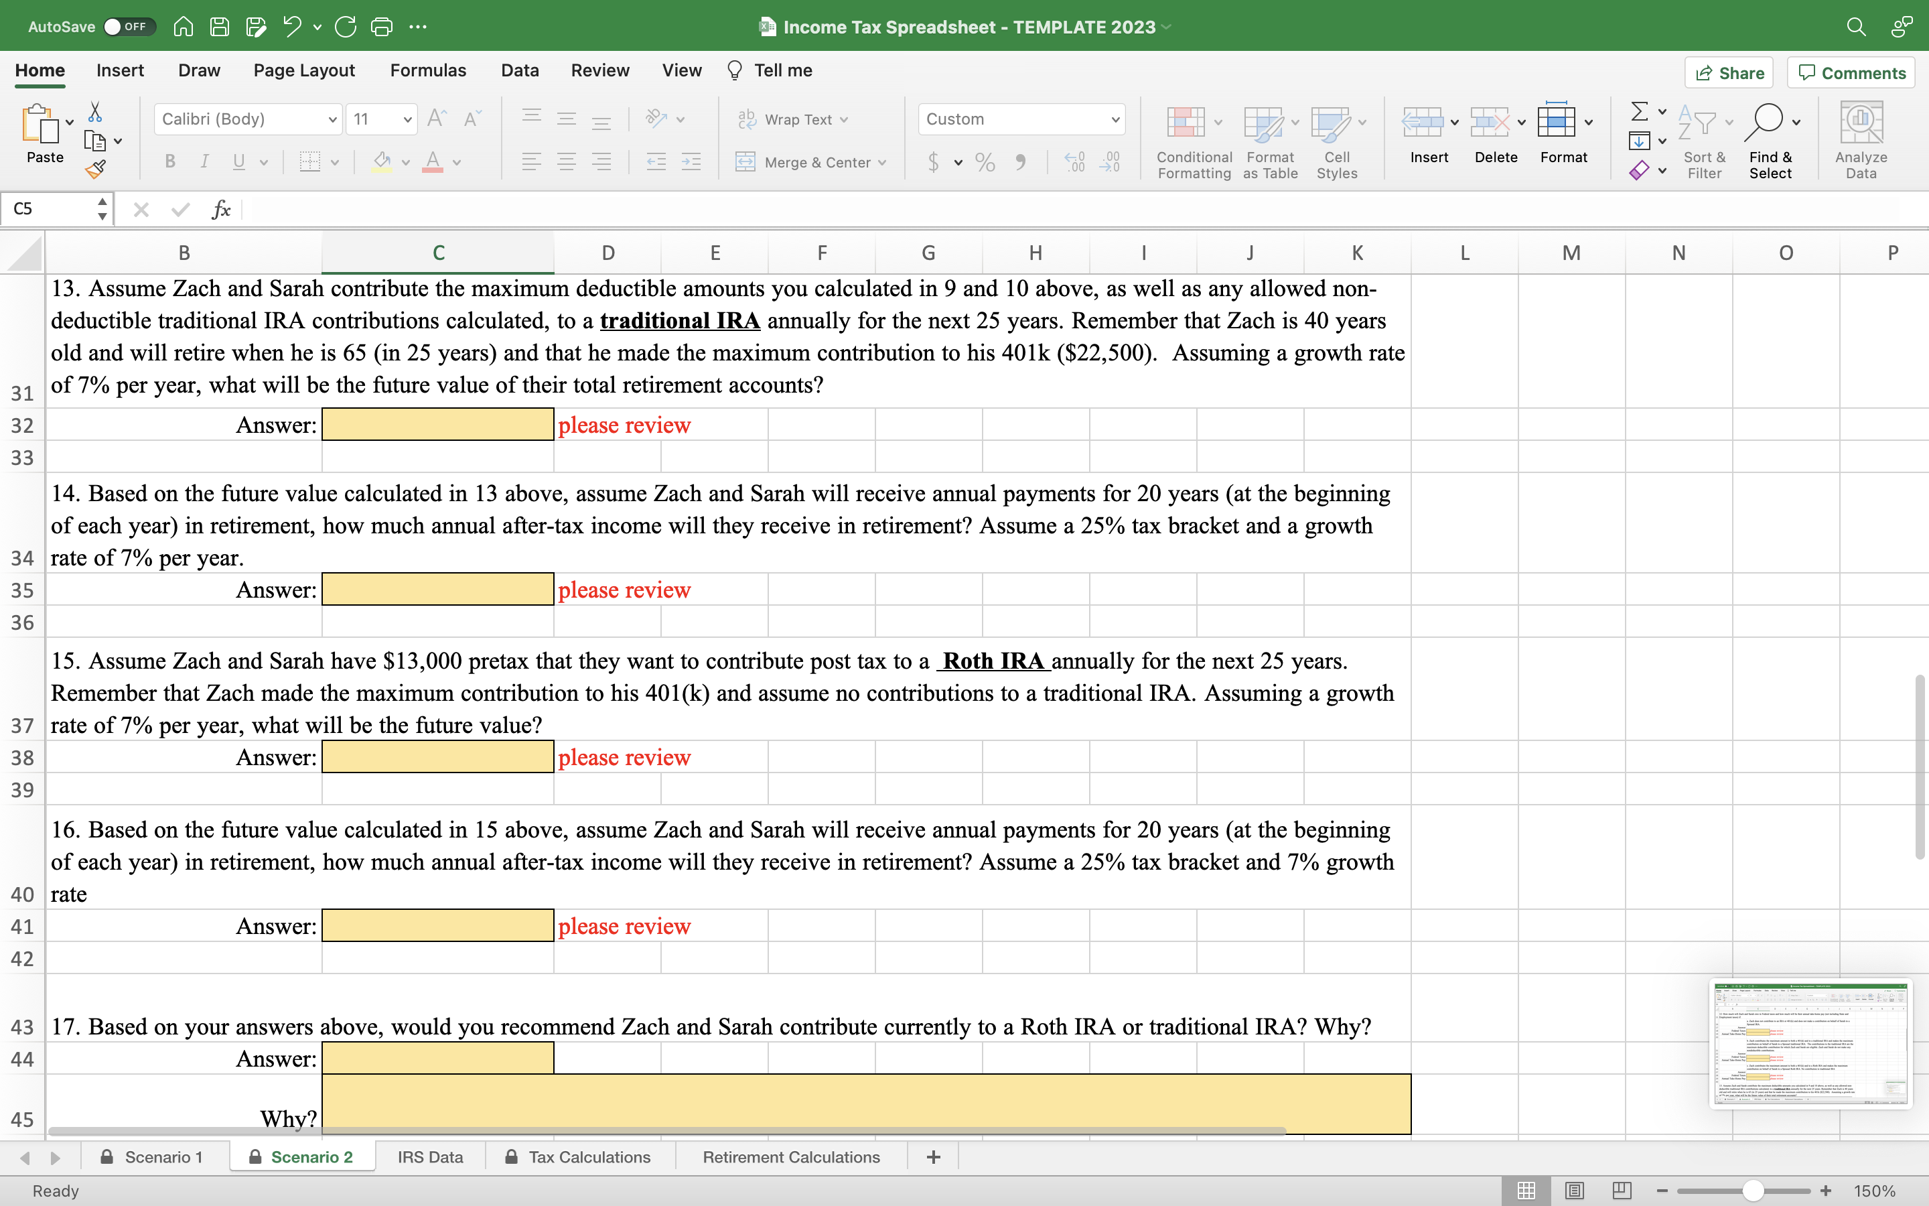Apply Percent Style number formatting
This screenshot has height=1206, width=1929.
point(985,162)
